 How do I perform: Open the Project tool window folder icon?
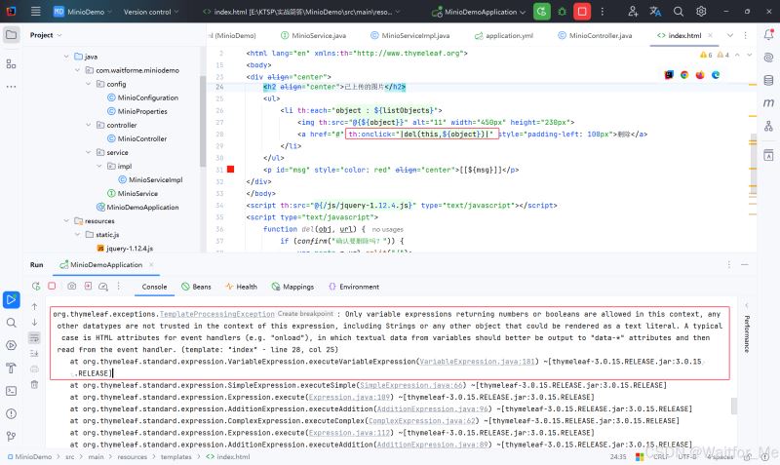pyautogui.click(x=11, y=35)
